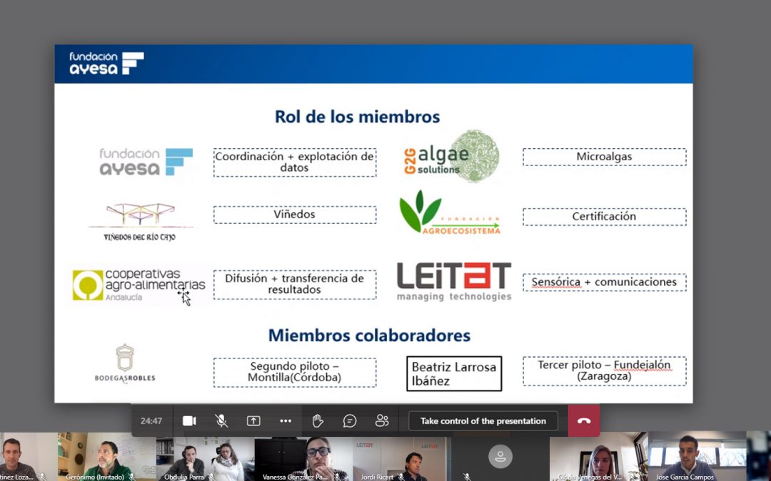Click the 'Viñedos' role box
771x481 pixels.
[295, 214]
